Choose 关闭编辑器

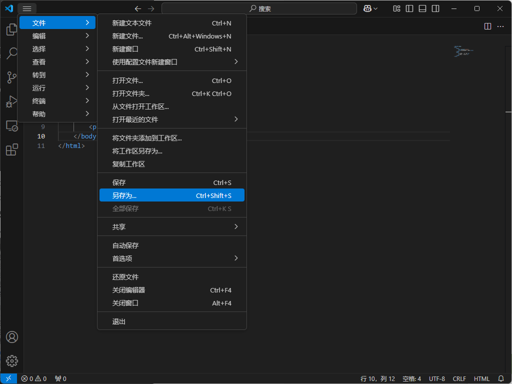click(x=172, y=290)
